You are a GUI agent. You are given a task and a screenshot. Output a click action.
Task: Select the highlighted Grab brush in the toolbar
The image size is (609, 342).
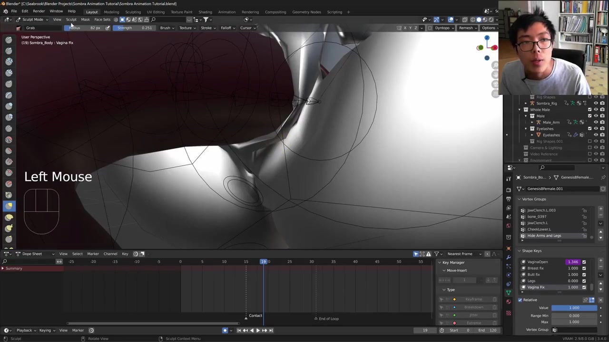[9, 206]
